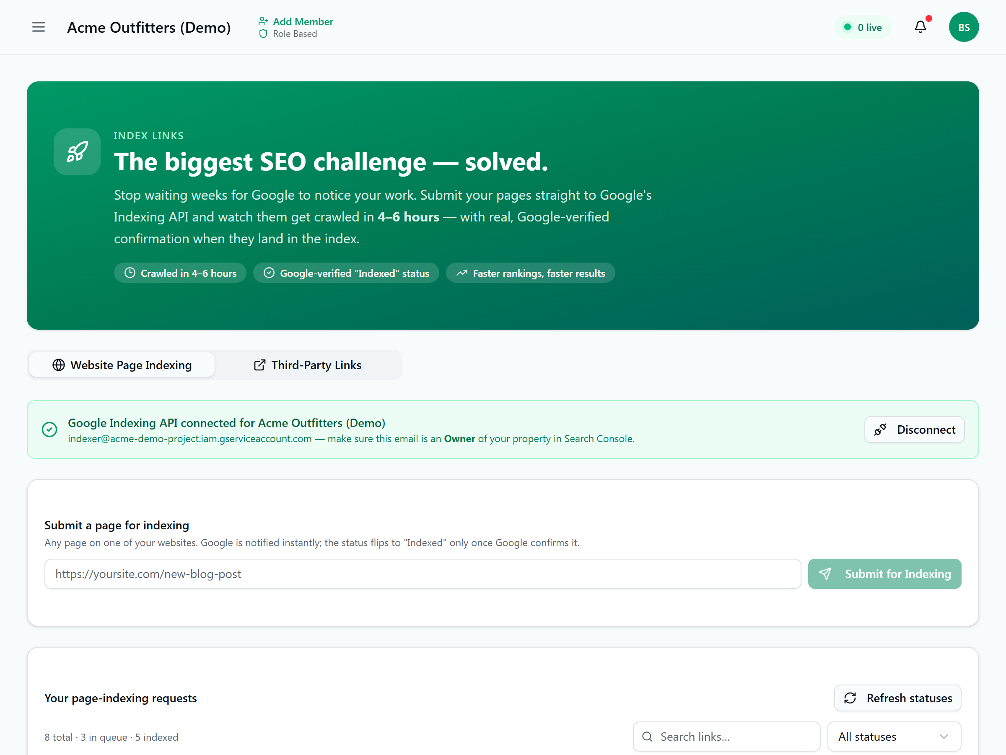1006x755 pixels.
Task: Click the 'Google-verified Indexed status' chip
Action: (346, 273)
